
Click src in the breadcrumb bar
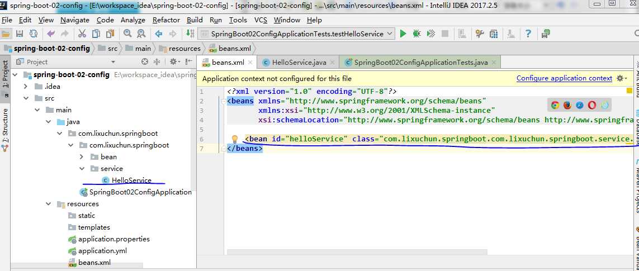pos(112,49)
